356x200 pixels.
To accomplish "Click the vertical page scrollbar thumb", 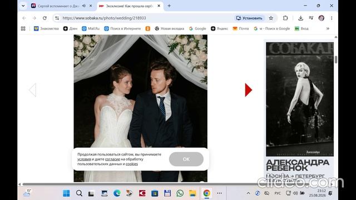I will (x=336, y=59).
